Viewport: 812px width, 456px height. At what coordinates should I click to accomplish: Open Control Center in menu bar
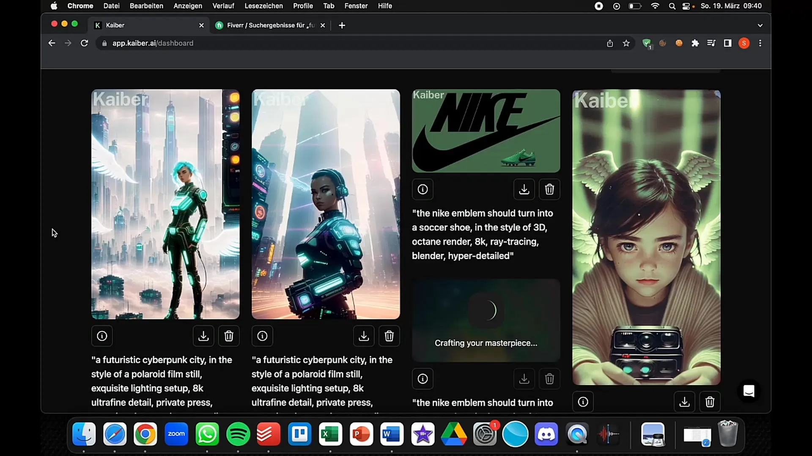pyautogui.click(x=686, y=6)
